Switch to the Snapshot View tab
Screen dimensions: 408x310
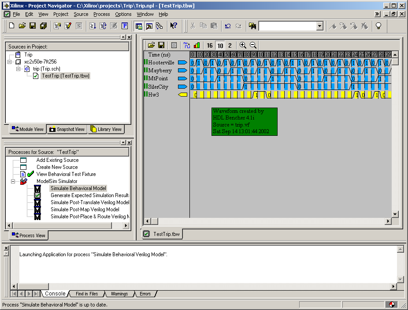click(x=67, y=129)
